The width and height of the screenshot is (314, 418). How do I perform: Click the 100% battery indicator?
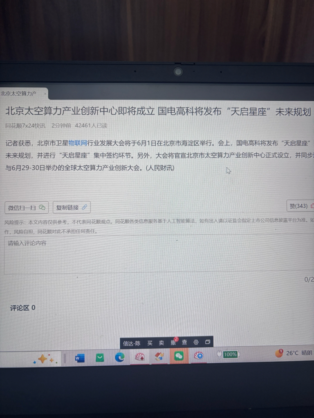point(228,354)
